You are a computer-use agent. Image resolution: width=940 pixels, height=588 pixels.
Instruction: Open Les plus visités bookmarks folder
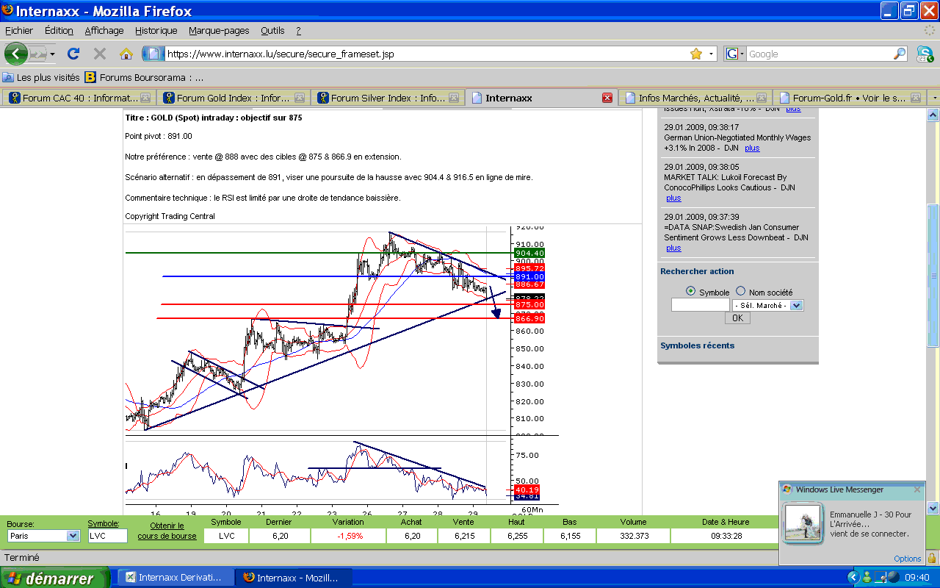(41, 76)
